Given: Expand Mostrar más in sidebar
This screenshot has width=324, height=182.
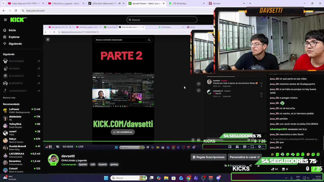Looking at the screenshot, I should 9,98.
